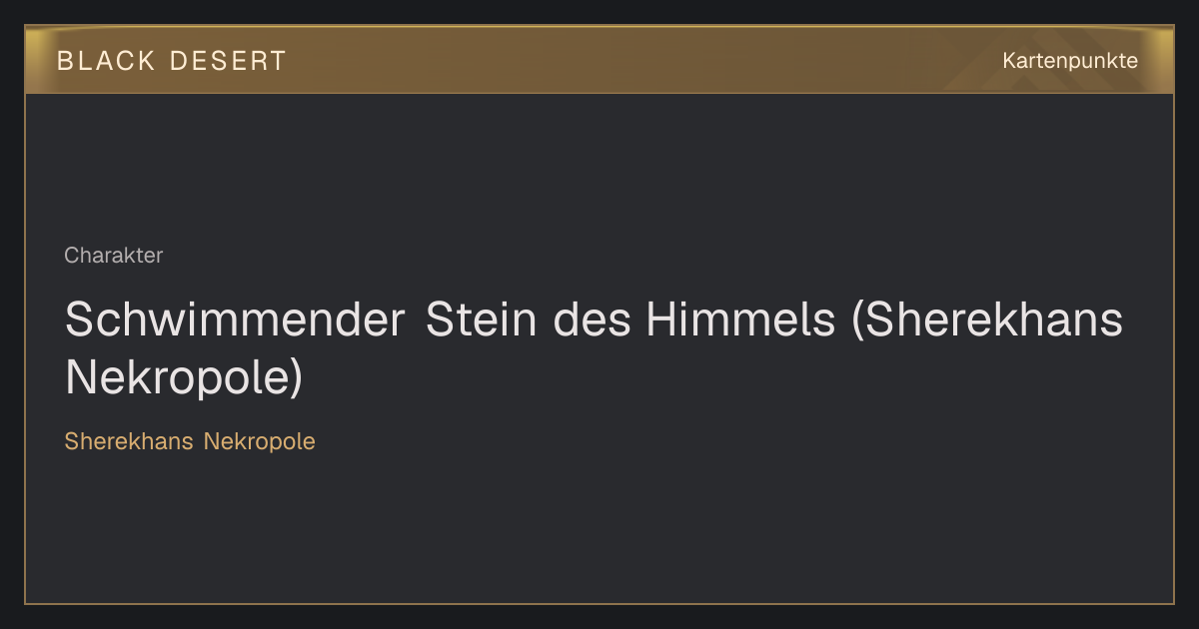The height and width of the screenshot is (629, 1199).
Task: Click the BLACK DESERT logo text
Action: pyautogui.click(x=171, y=61)
